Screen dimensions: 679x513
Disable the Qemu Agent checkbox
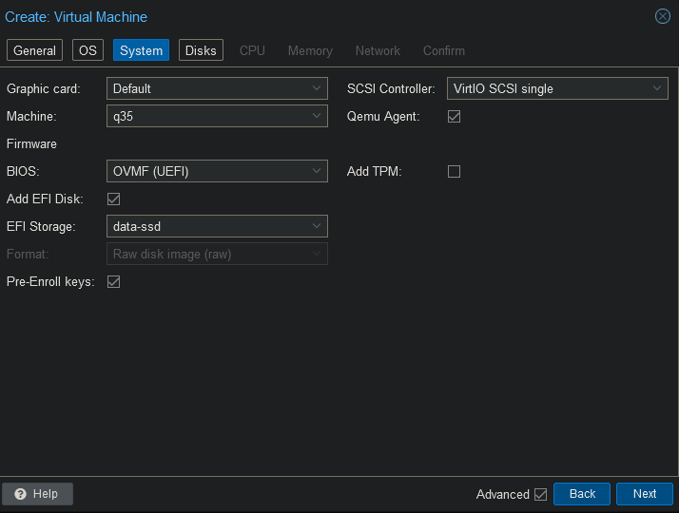tap(454, 116)
